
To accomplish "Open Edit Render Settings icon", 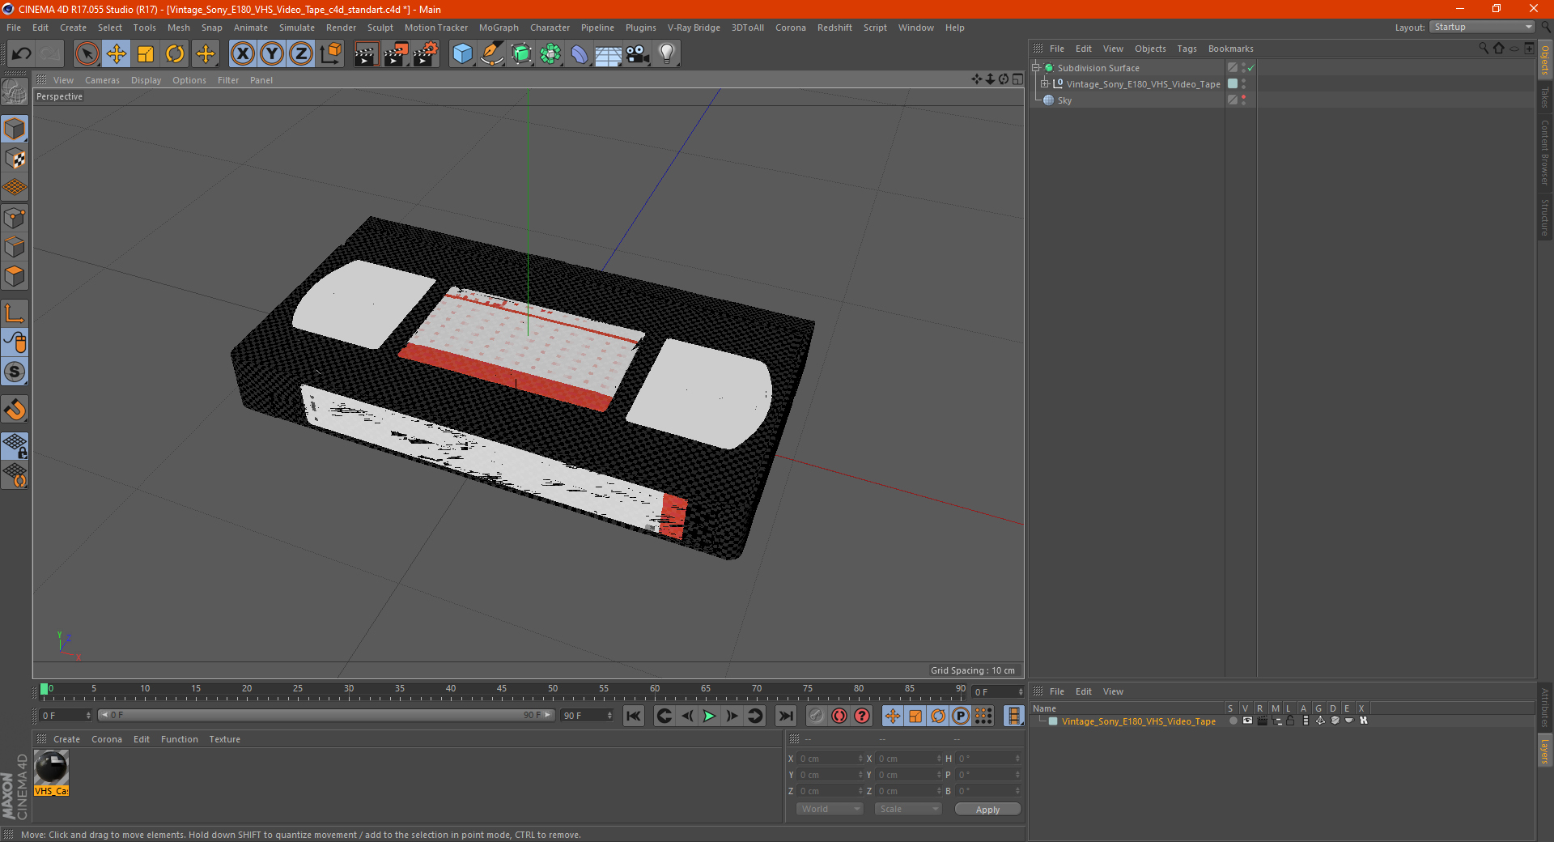I will click(x=426, y=54).
